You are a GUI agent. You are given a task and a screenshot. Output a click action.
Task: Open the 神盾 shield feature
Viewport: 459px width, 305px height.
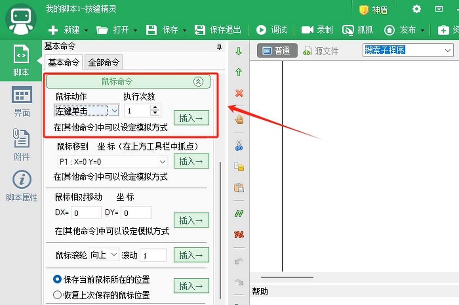pos(373,10)
